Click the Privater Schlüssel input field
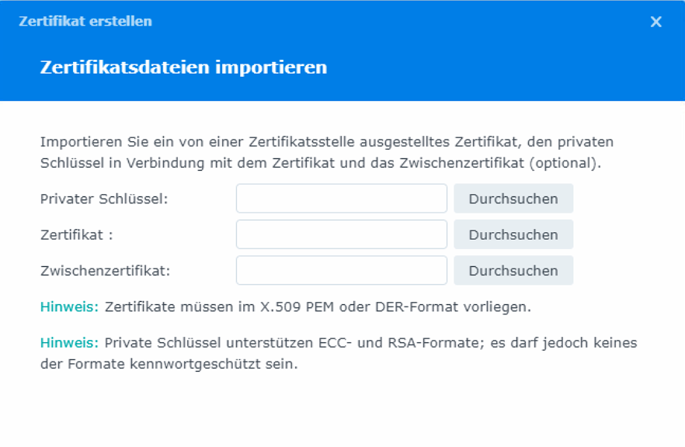 (x=341, y=199)
